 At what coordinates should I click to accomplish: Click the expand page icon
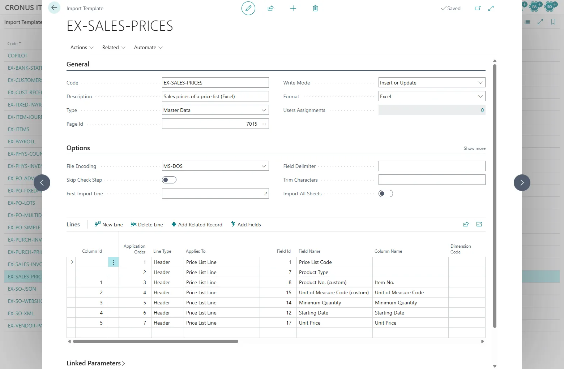(x=491, y=8)
